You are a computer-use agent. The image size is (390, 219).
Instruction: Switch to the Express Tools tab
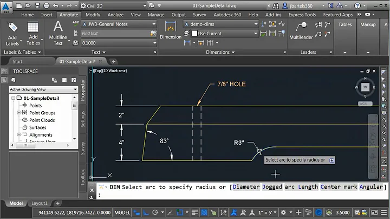(x=302, y=15)
